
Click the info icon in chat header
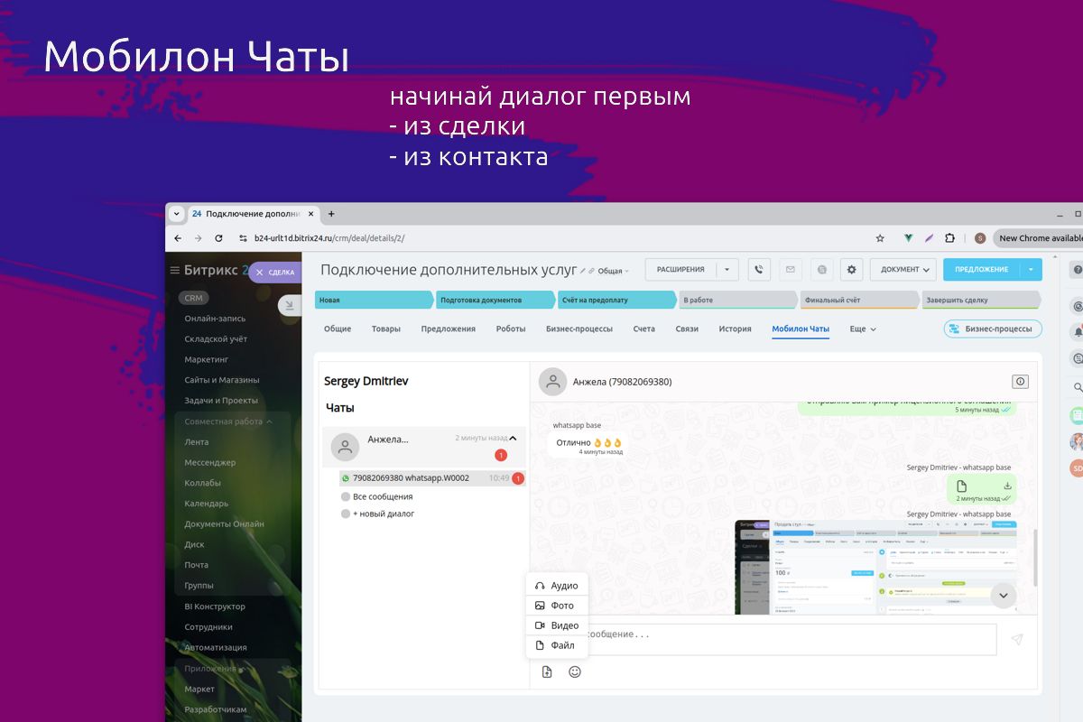coord(1021,382)
